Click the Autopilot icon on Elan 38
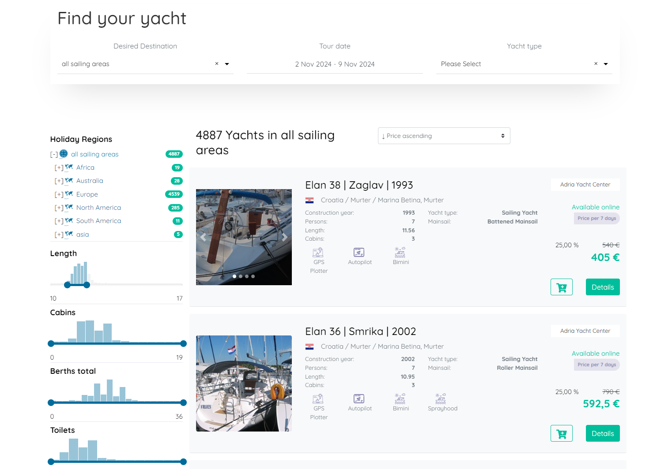 tap(359, 253)
